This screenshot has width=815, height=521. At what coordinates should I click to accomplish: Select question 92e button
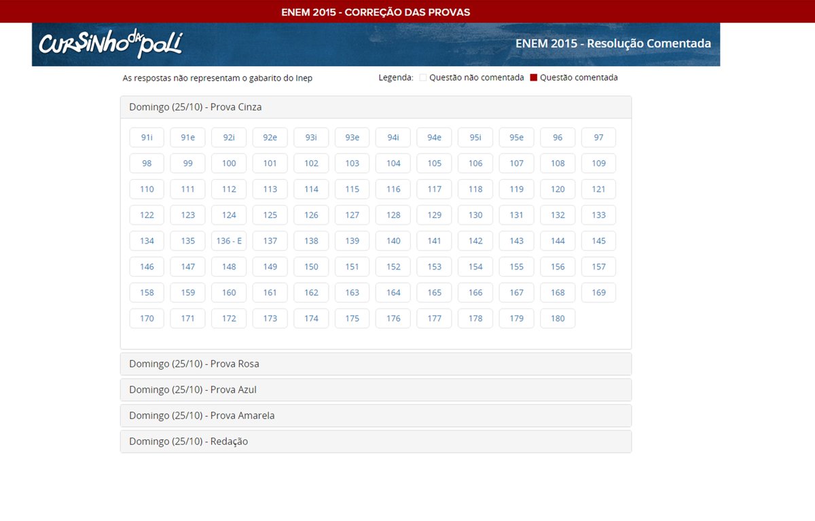270,137
